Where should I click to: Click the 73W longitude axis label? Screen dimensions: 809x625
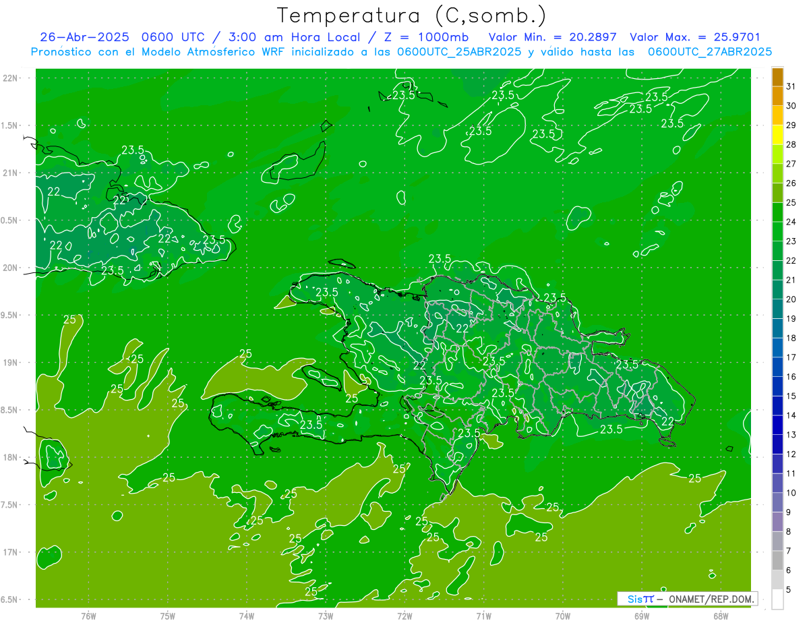[326, 616]
